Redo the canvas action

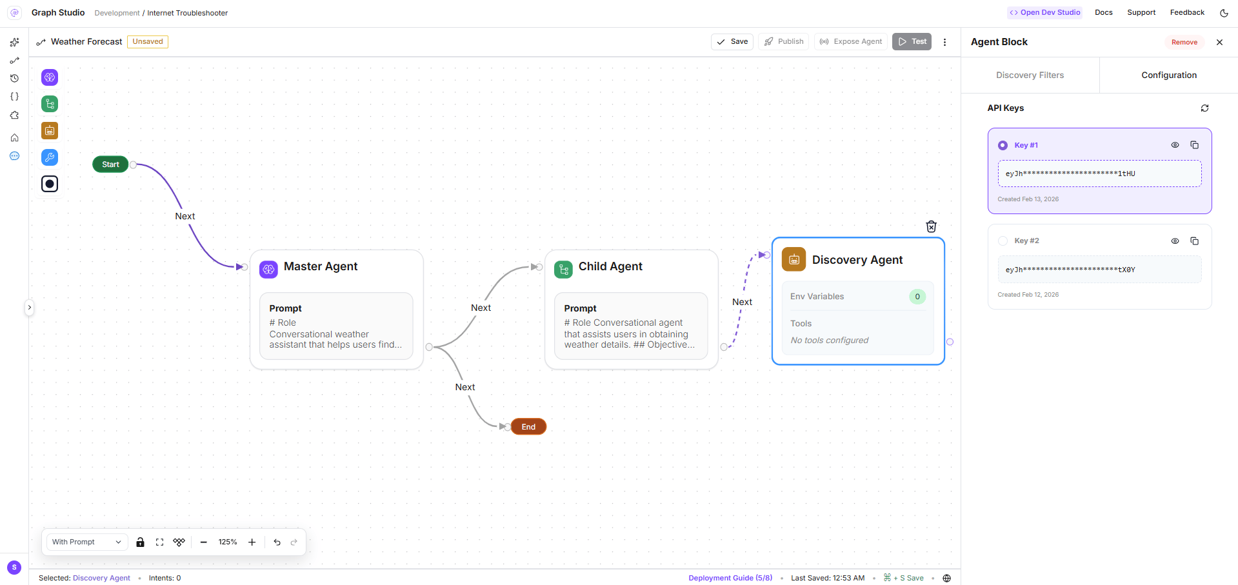coord(294,542)
